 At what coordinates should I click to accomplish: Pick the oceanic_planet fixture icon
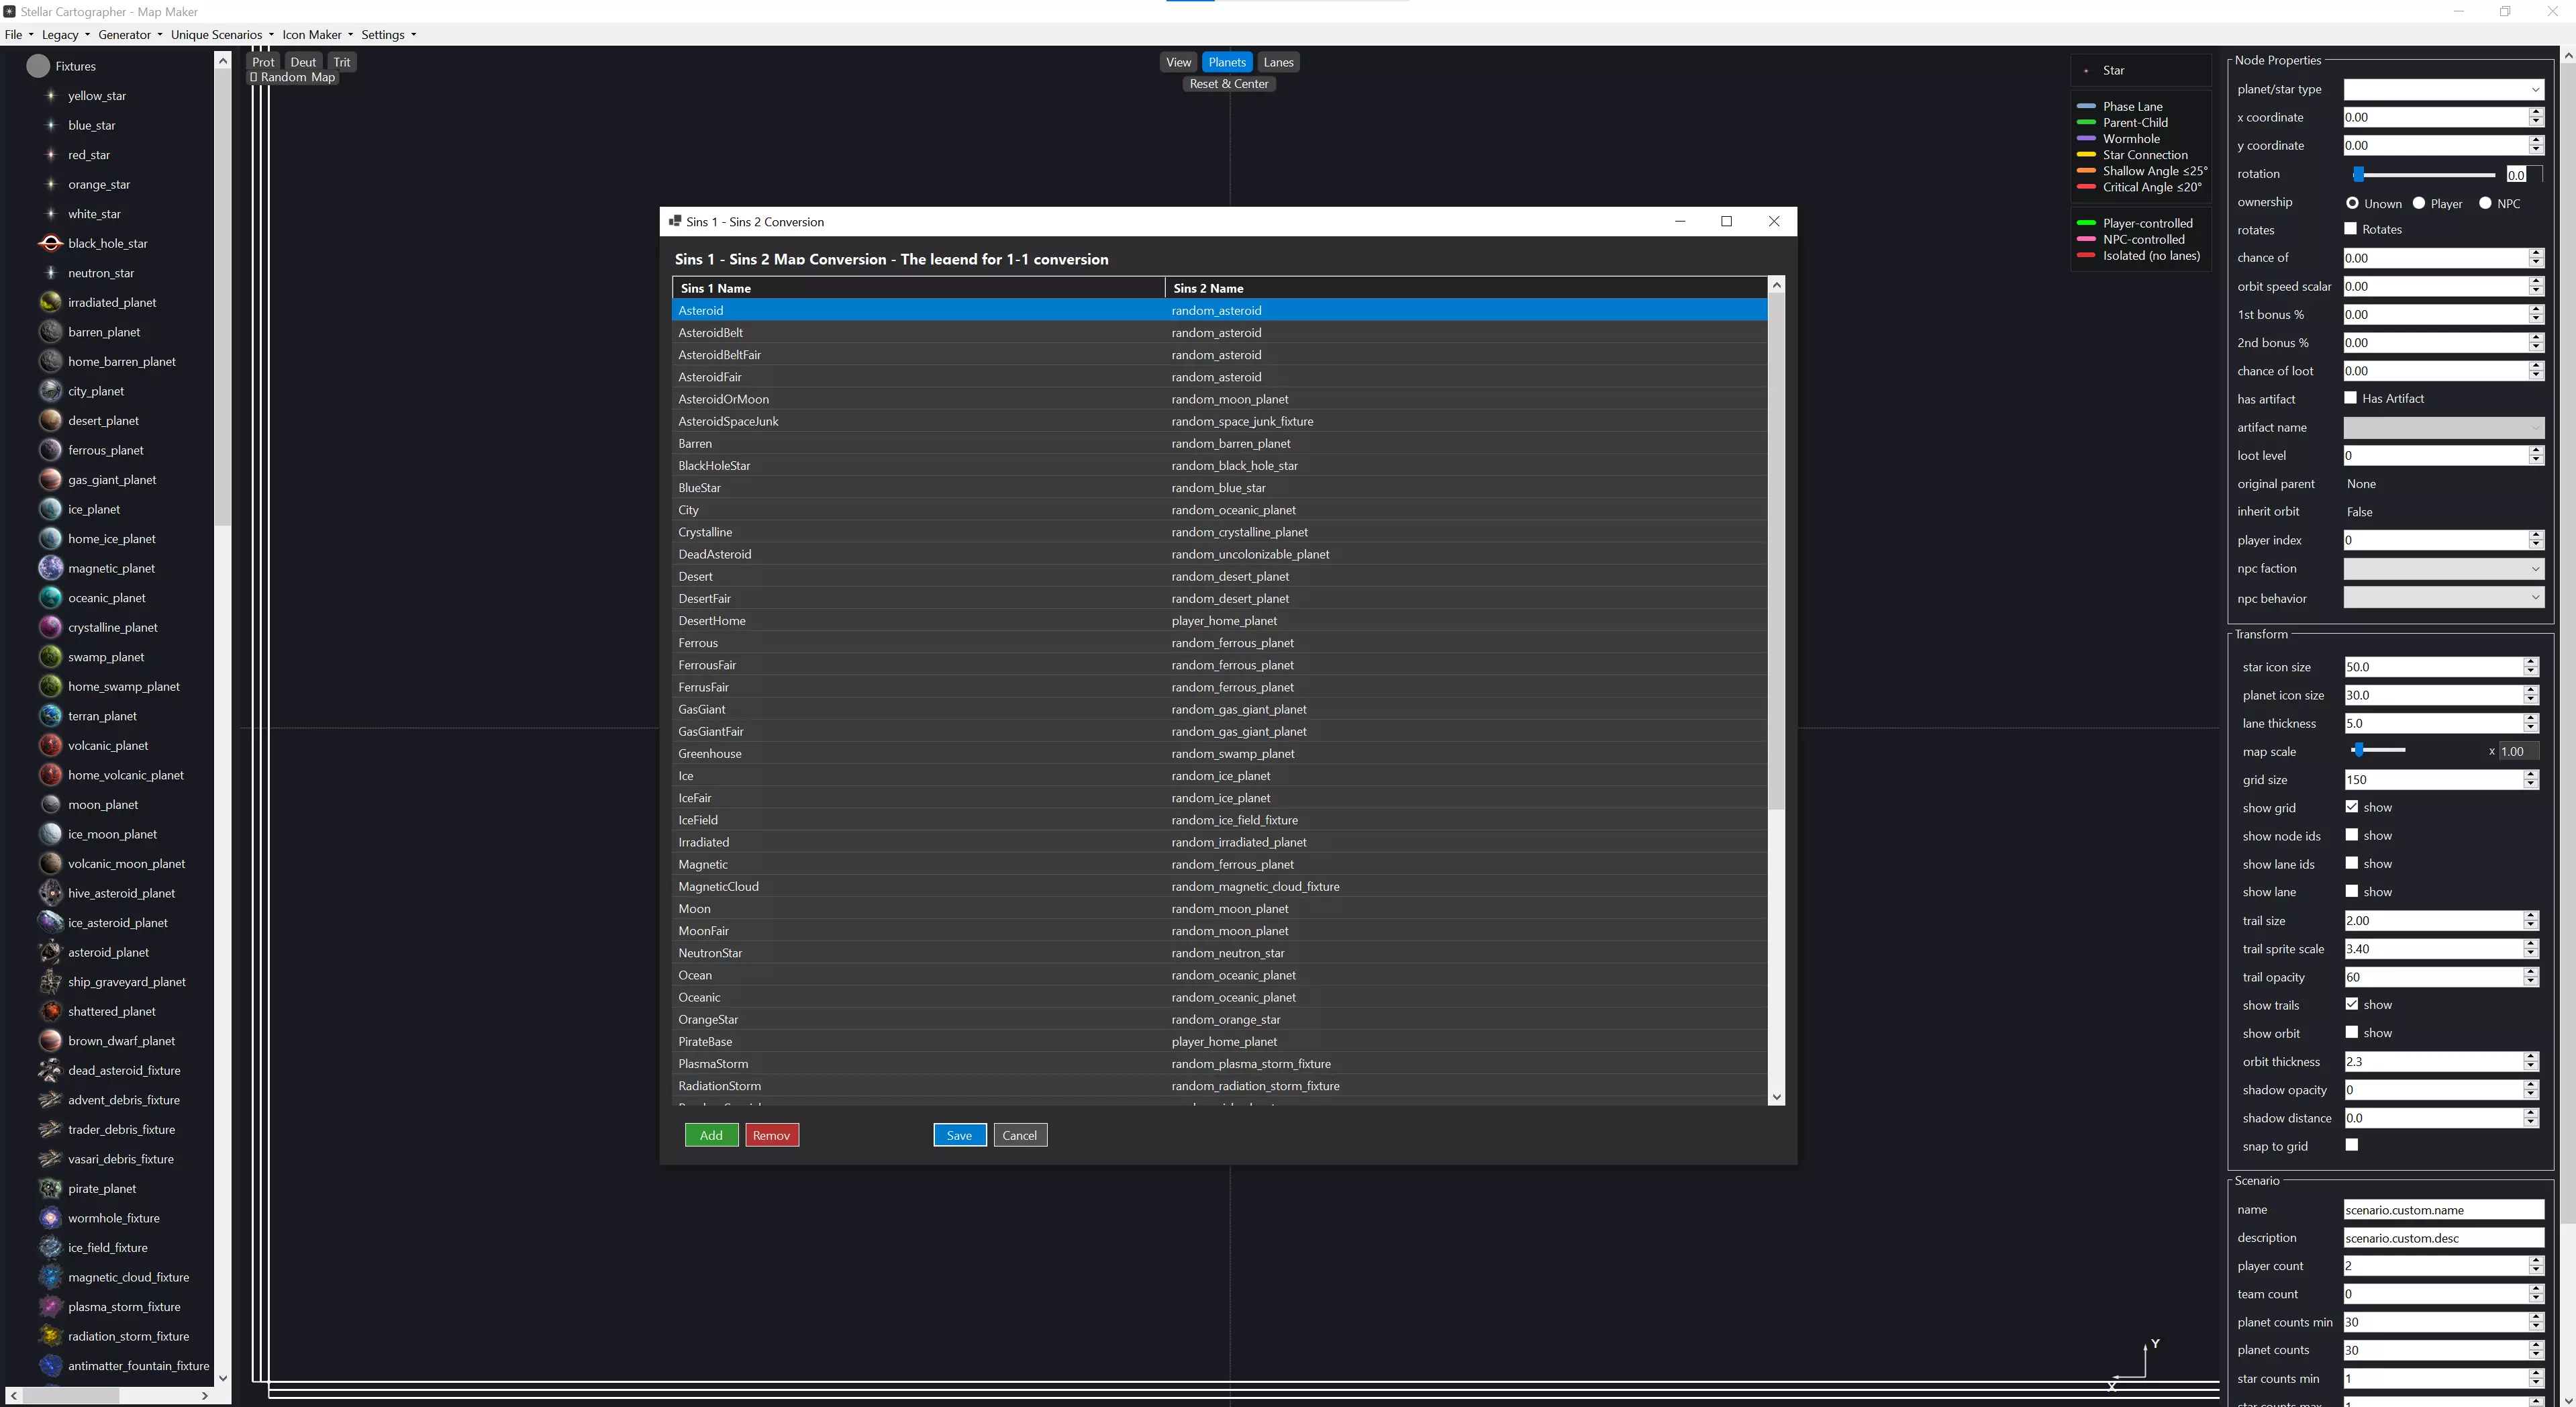(50, 598)
